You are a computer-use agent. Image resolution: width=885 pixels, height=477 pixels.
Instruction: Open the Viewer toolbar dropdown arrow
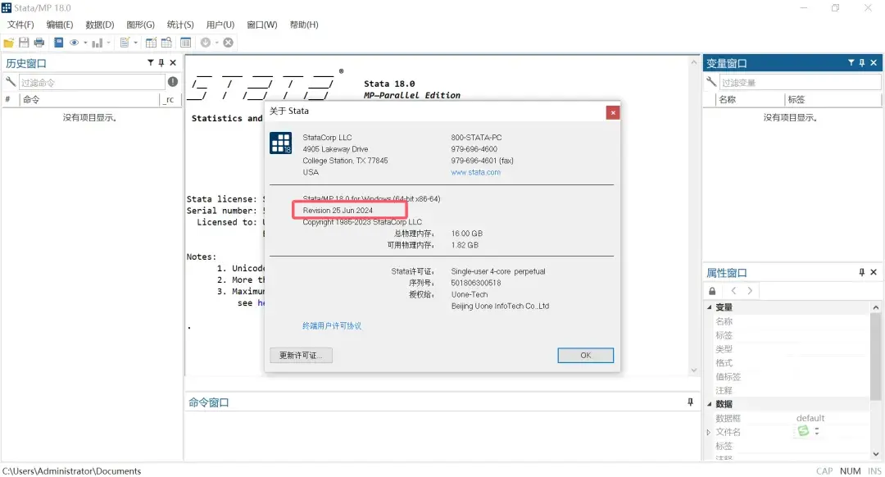pyautogui.click(x=85, y=43)
